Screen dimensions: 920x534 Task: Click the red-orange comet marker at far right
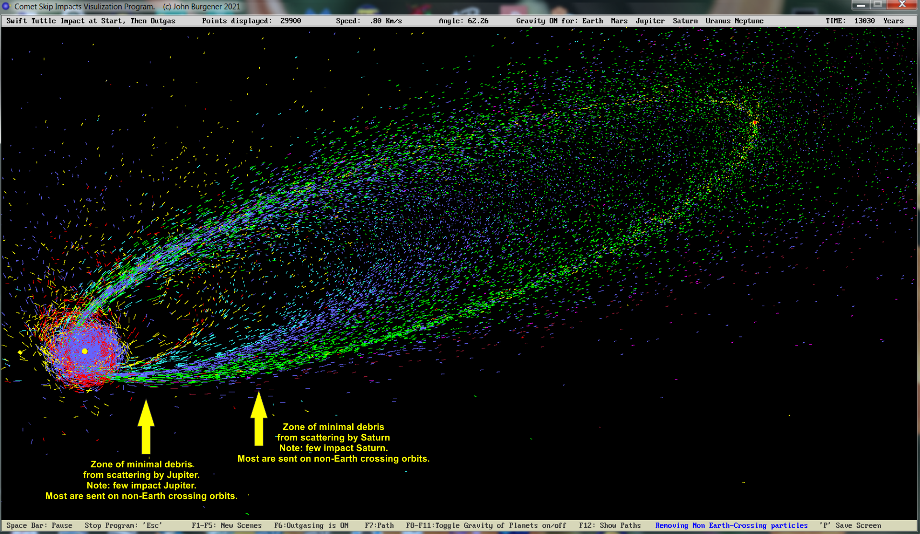pyautogui.click(x=755, y=123)
